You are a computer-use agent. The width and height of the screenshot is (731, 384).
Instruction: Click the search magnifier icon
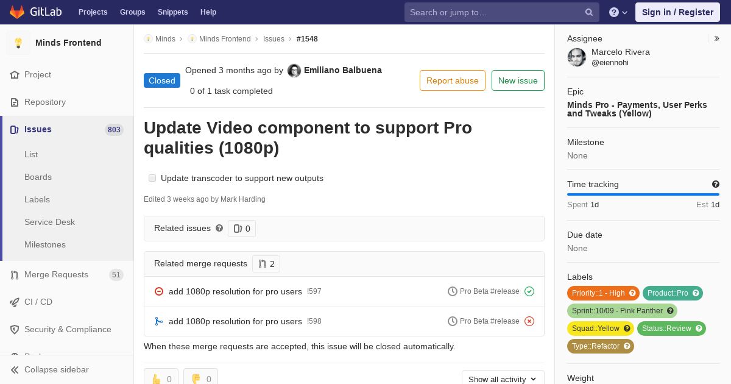589,12
